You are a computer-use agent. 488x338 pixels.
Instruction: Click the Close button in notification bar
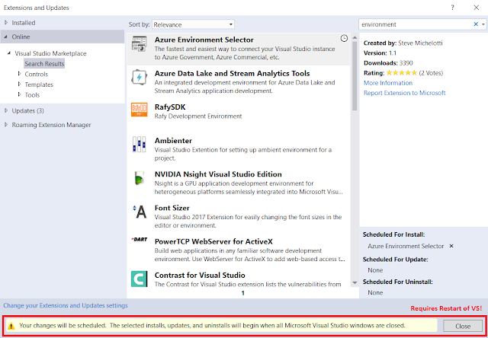coord(463,326)
